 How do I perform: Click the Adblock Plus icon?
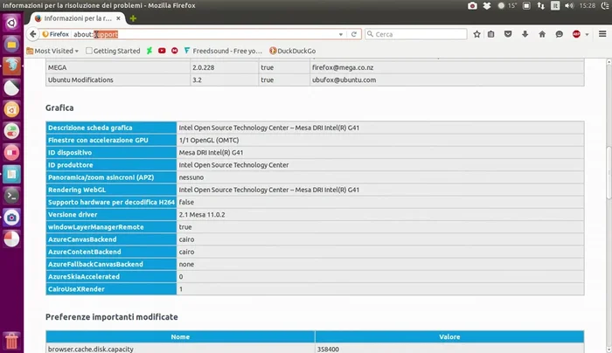(576, 34)
